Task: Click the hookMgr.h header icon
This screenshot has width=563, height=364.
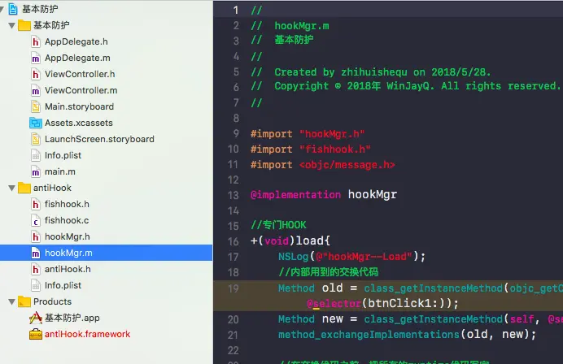Action: (36, 236)
